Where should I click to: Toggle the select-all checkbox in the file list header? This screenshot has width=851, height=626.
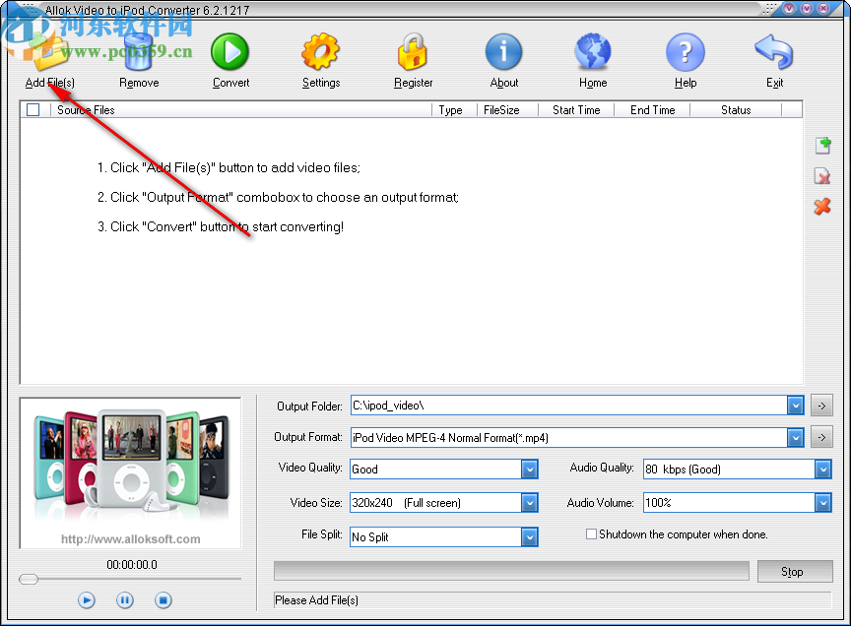(x=33, y=109)
